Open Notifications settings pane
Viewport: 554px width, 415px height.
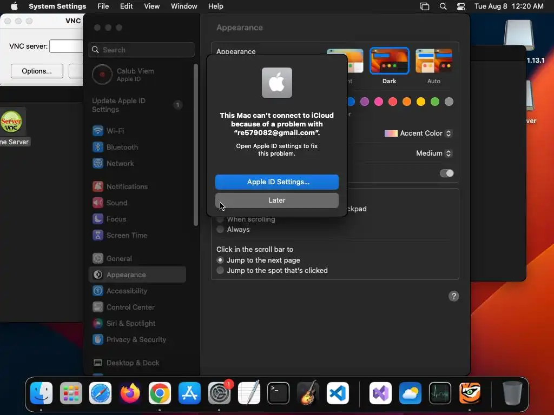tap(137, 186)
